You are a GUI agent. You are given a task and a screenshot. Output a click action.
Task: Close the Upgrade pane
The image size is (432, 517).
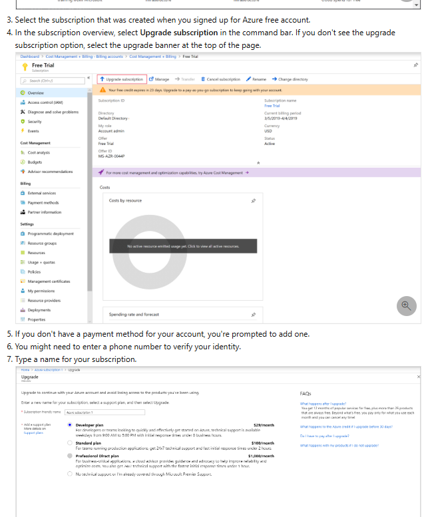(419, 377)
